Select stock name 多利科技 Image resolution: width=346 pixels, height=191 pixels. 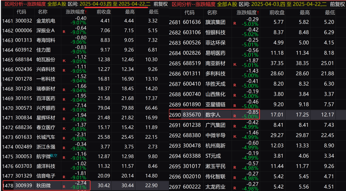click(215, 74)
